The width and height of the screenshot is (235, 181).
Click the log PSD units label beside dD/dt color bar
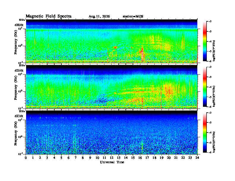pyautogui.click(x=214, y=96)
